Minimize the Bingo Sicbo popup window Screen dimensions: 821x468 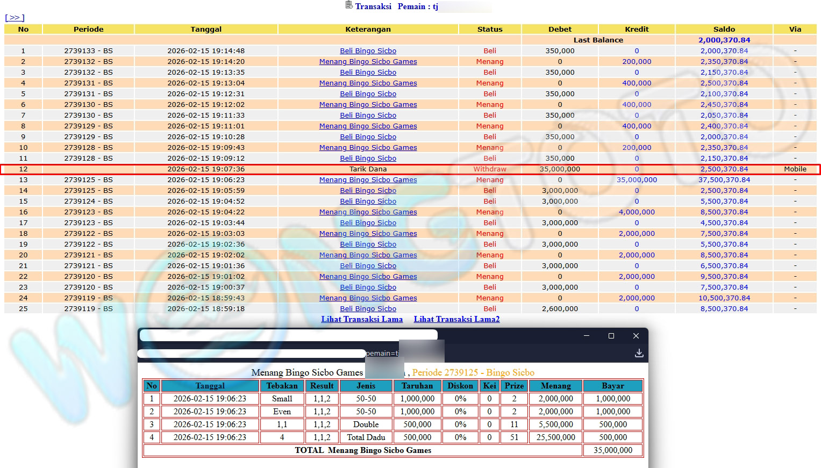point(587,336)
